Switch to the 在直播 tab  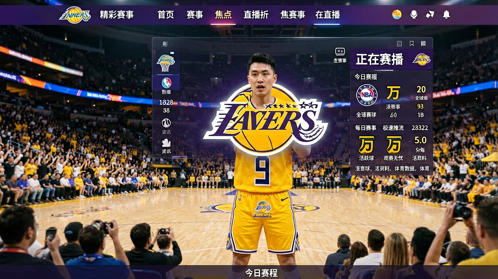pos(328,15)
